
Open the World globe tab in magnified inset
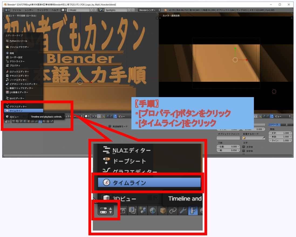[x=152, y=210]
